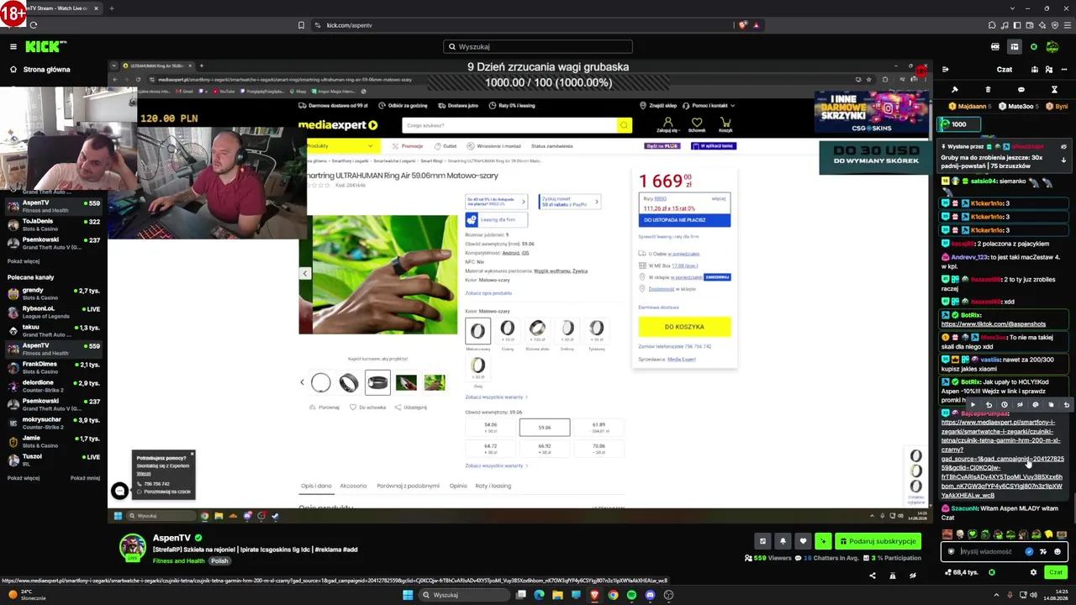Bookmark this page in browser address bar
This screenshot has width=1076, height=605.
(301, 25)
